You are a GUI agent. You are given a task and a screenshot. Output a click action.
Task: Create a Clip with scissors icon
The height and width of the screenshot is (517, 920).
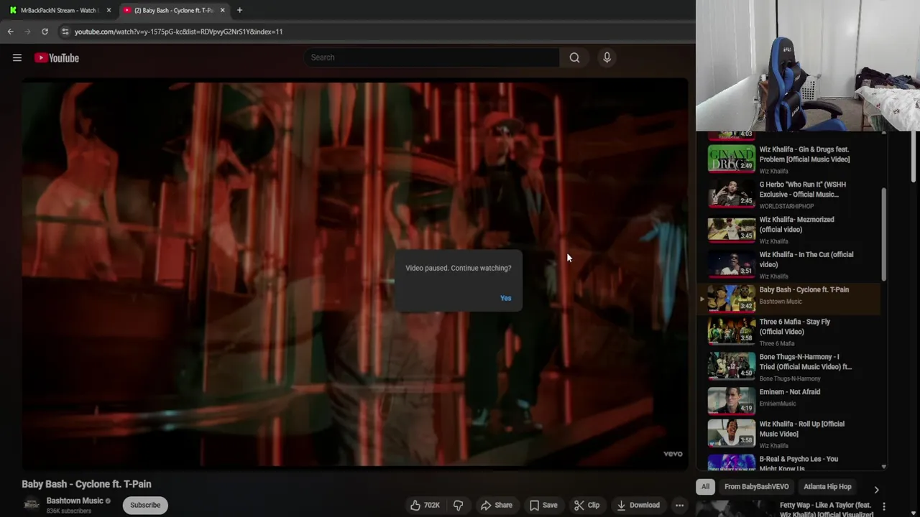click(x=586, y=505)
